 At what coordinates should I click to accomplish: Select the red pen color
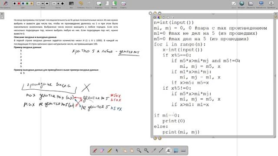coord(19,3)
